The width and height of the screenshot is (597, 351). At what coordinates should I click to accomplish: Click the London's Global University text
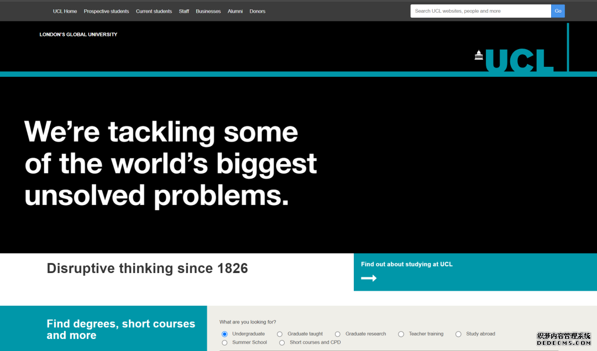(x=78, y=34)
